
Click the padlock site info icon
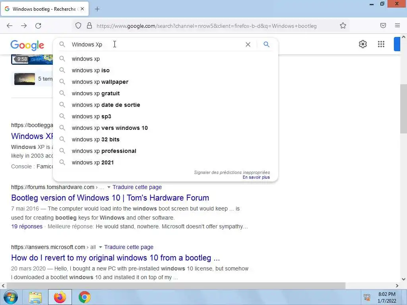coord(89,26)
